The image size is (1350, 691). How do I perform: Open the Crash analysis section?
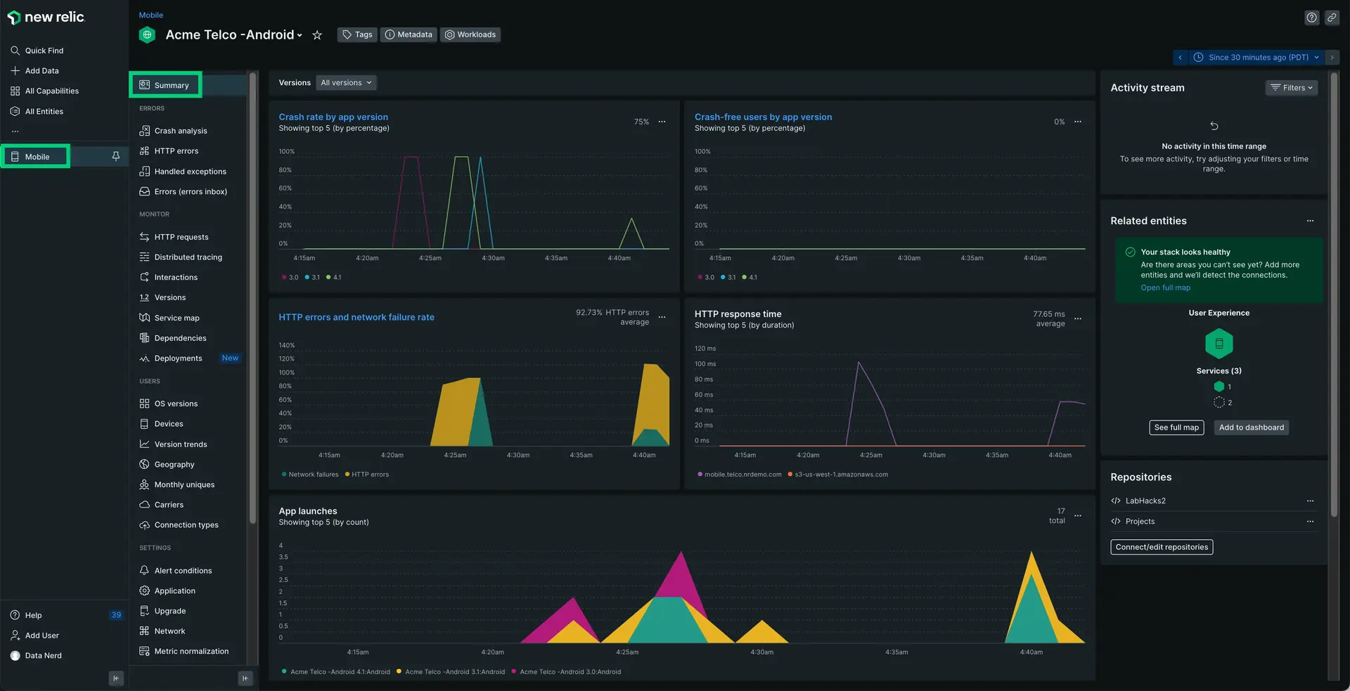click(180, 130)
